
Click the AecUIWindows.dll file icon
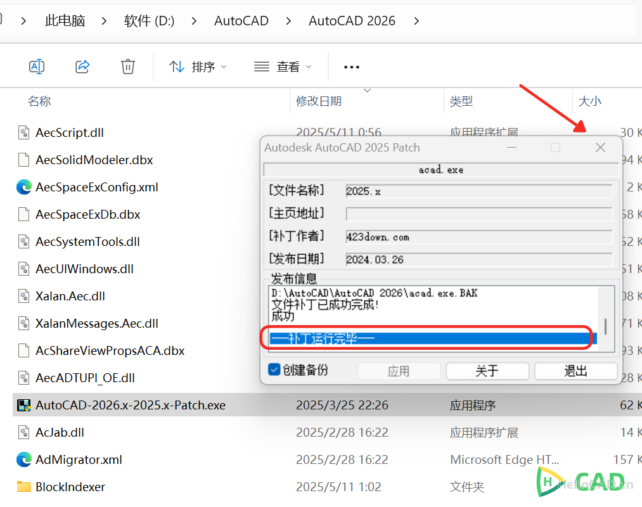(23, 269)
